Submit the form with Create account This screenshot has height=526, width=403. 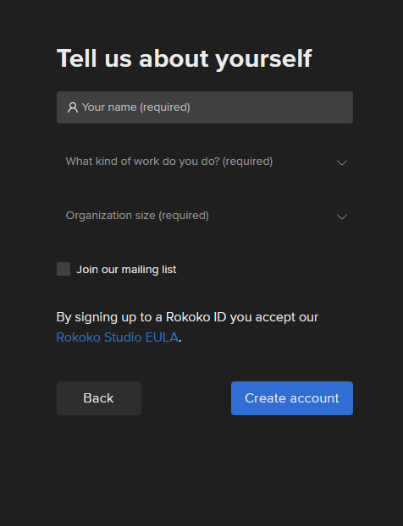tap(292, 398)
